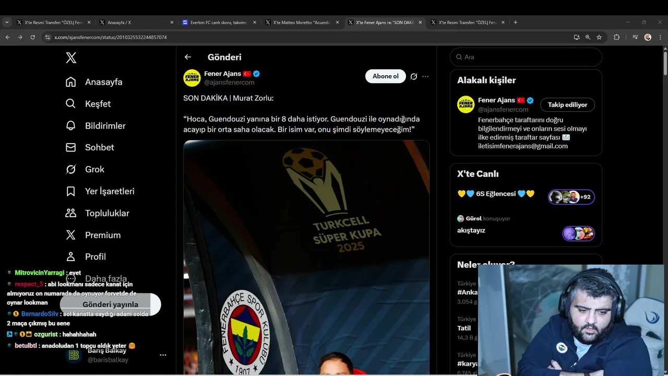Open site info icon in address bar
668x376 pixels.
(47, 37)
